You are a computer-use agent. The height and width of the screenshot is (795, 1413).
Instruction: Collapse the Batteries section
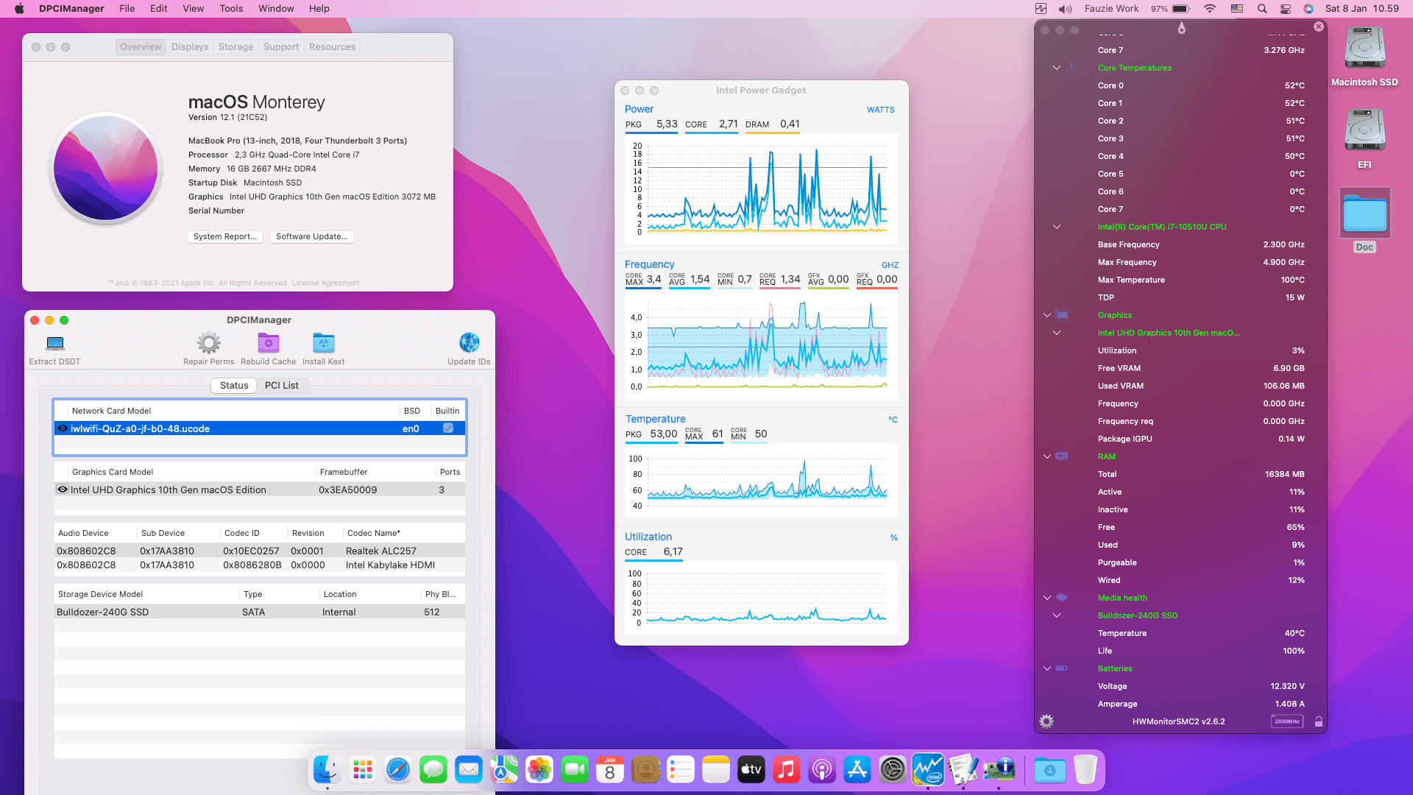pyautogui.click(x=1047, y=668)
